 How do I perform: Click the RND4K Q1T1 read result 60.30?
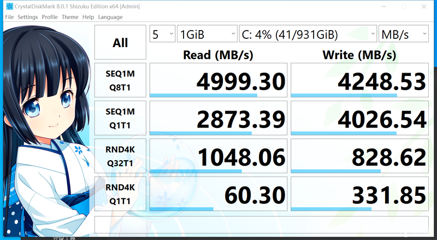[x=218, y=194]
